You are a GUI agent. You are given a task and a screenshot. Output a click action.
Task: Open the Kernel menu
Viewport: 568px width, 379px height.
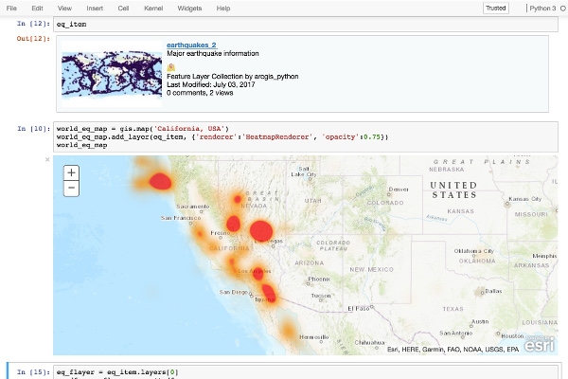[151, 9]
